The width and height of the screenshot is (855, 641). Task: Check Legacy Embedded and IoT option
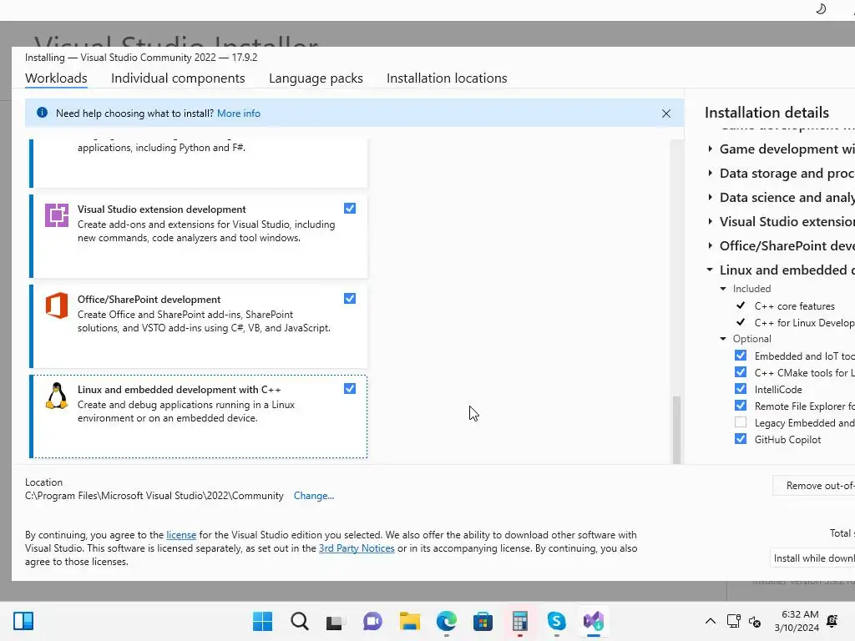coord(740,421)
